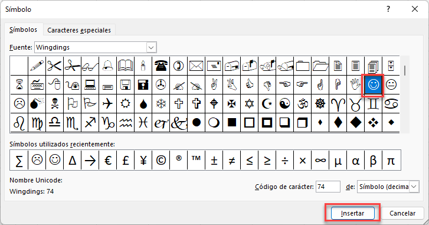Select the sealed envelope symbol
Viewport: 429px width, 225px height.
196,66
